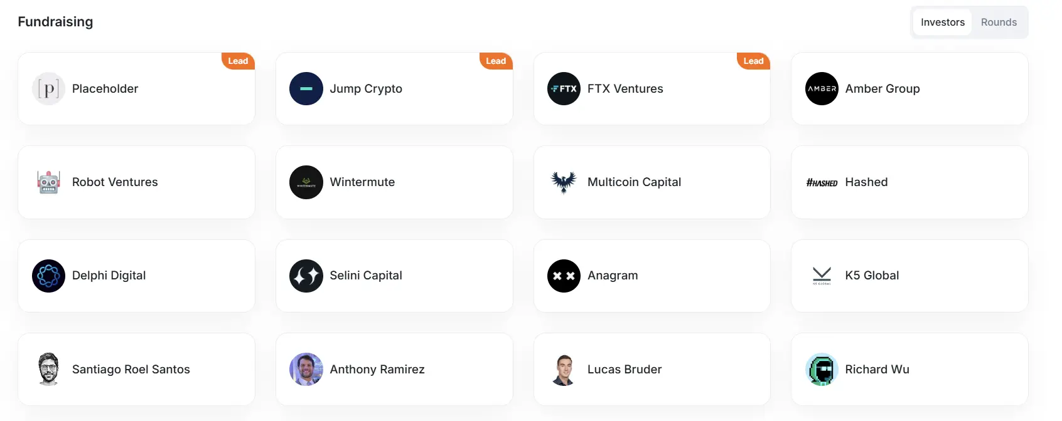Click the Amber Group black logo
The height and width of the screenshot is (421, 1062).
(822, 89)
